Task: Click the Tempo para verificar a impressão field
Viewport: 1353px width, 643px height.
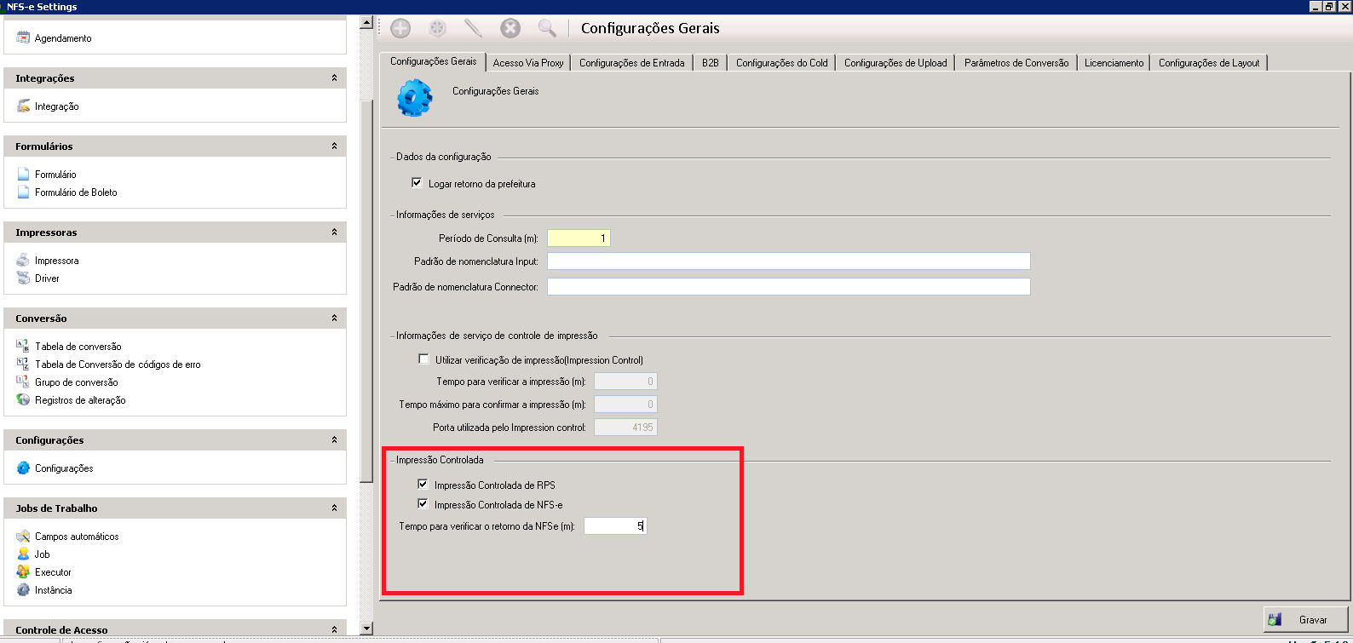Action: 625,381
